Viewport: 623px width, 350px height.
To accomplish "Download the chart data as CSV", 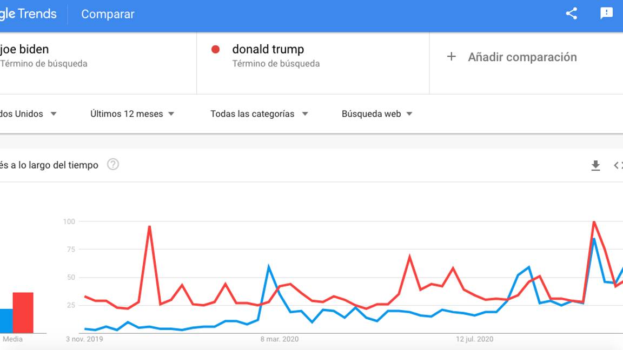I will [x=595, y=165].
